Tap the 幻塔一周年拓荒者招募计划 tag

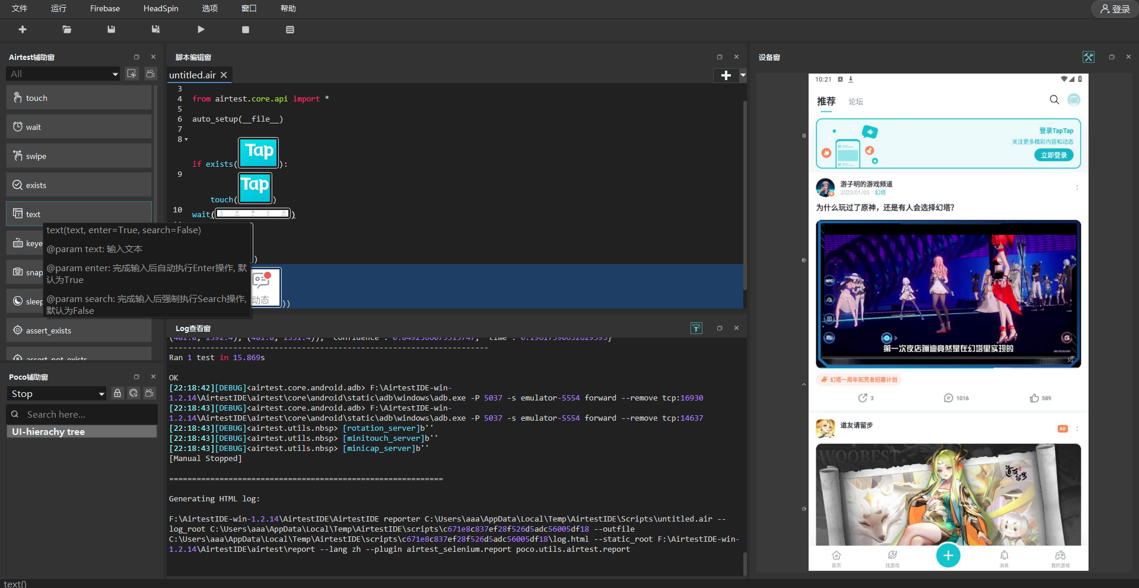pyautogui.click(x=859, y=380)
